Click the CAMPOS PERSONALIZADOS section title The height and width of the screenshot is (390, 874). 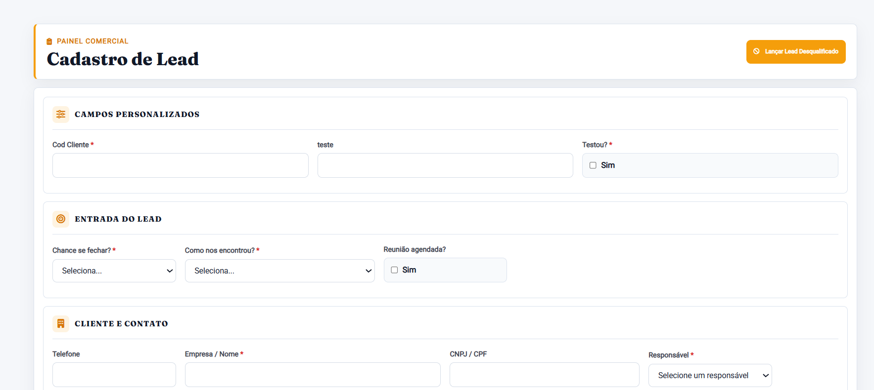click(137, 115)
